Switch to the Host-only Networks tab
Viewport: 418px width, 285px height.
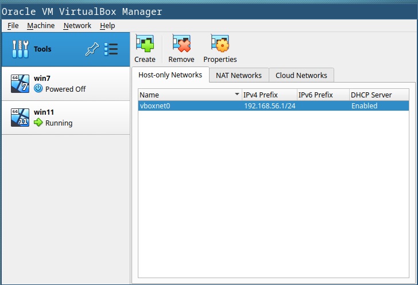171,75
